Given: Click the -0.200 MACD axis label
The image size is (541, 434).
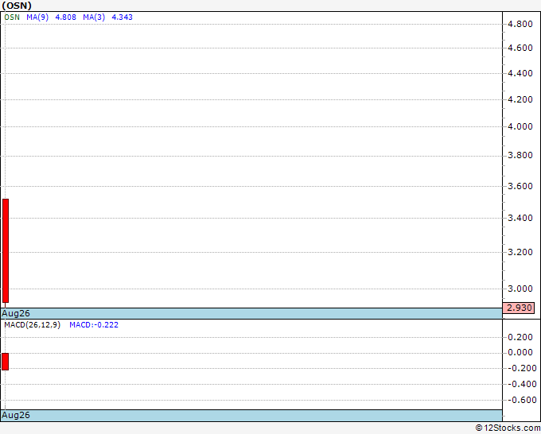Looking at the screenshot, I should 522,369.
